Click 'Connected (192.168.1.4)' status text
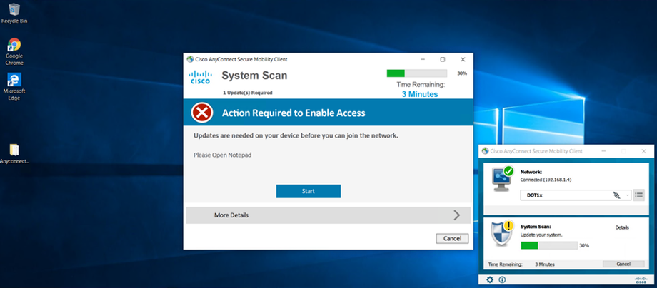Screen dimensions: 657x288 point(546,180)
